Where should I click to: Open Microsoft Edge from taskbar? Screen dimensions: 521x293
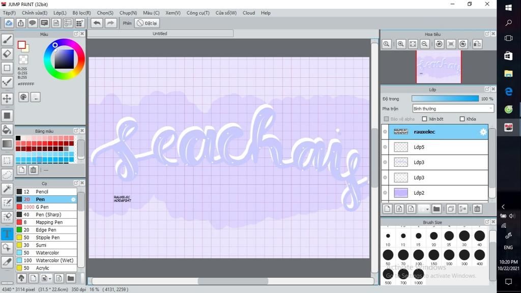[x=508, y=92]
